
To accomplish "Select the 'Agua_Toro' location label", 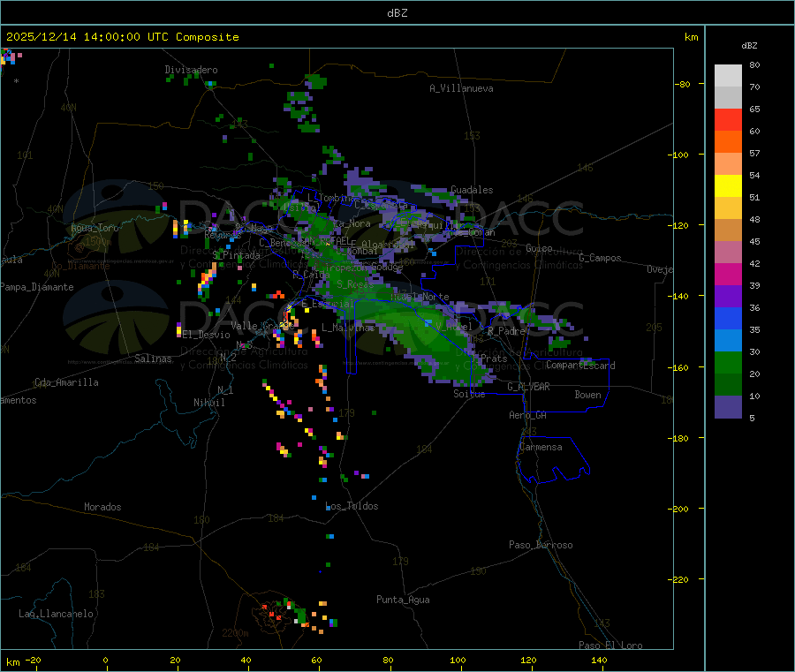I will (95, 228).
